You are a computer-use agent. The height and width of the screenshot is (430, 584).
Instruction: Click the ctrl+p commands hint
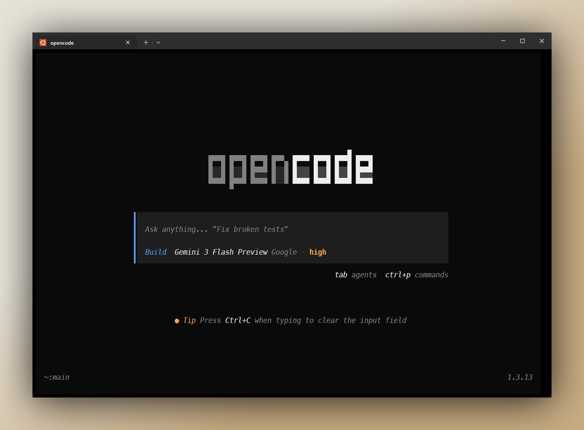pos(416,275)
